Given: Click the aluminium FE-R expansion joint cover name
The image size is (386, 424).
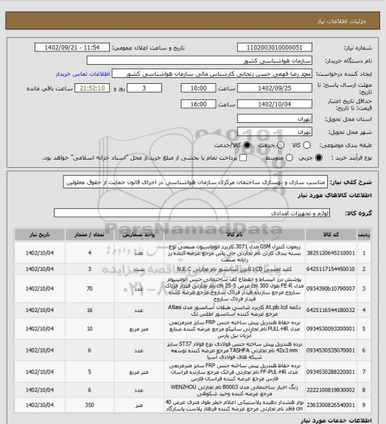Looking at the screenshot, I should (234, 289).
